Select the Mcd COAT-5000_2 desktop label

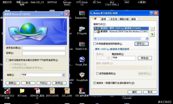point(112,3)
